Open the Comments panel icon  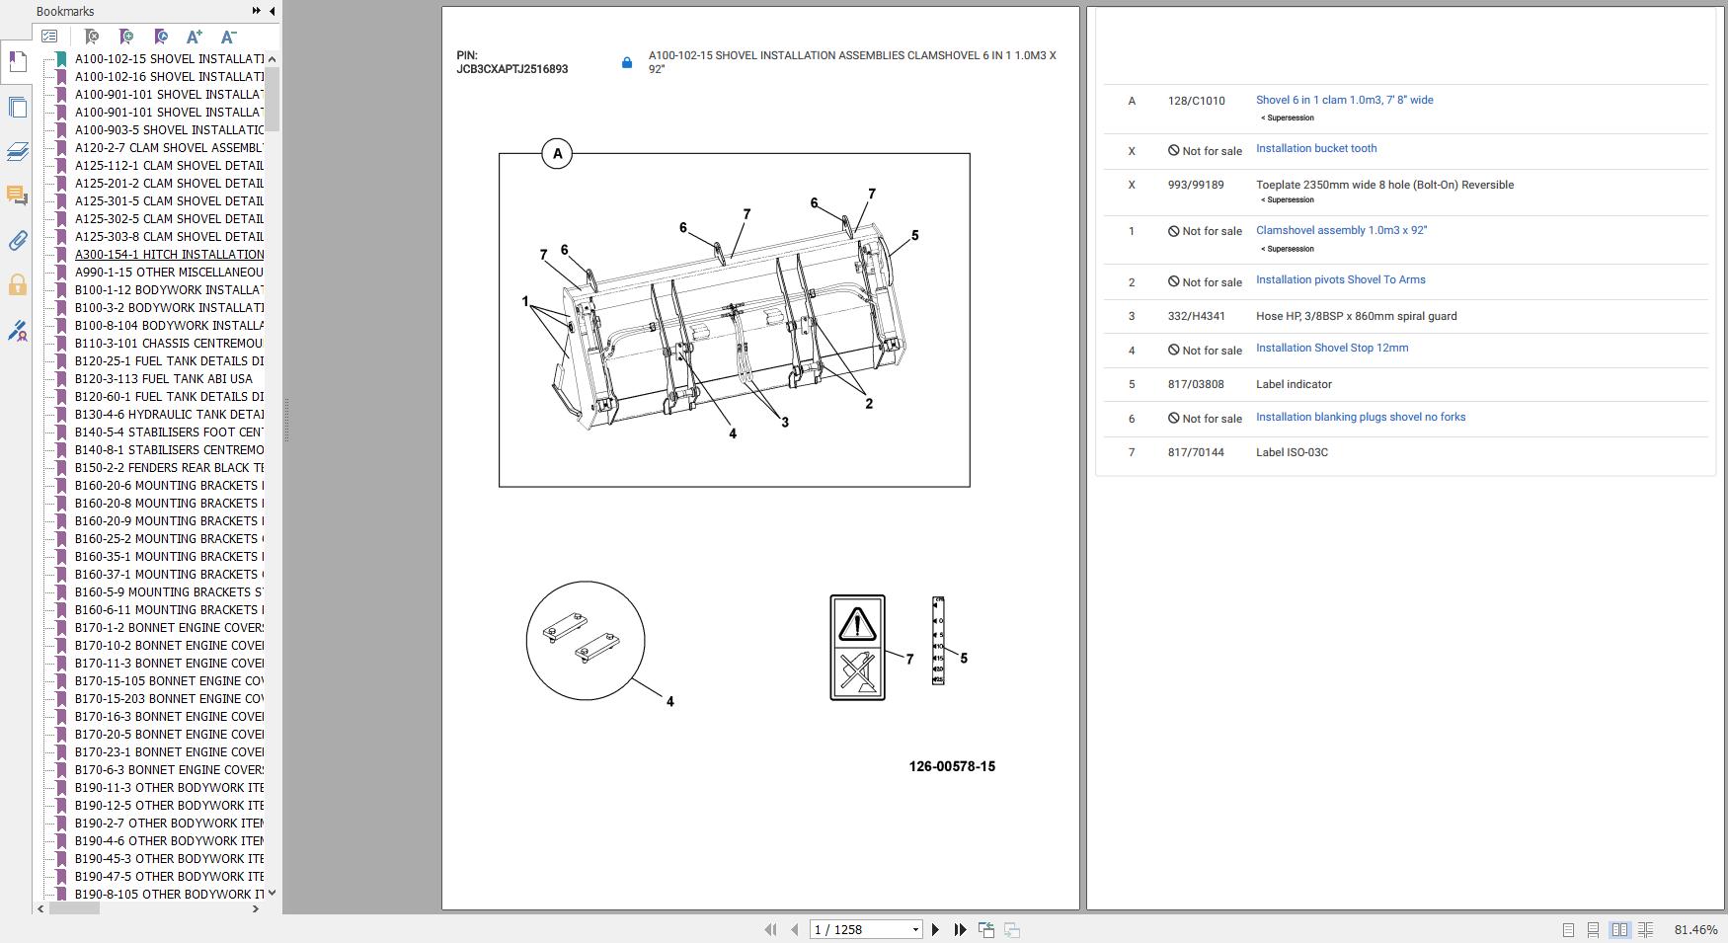coord(17,196)
